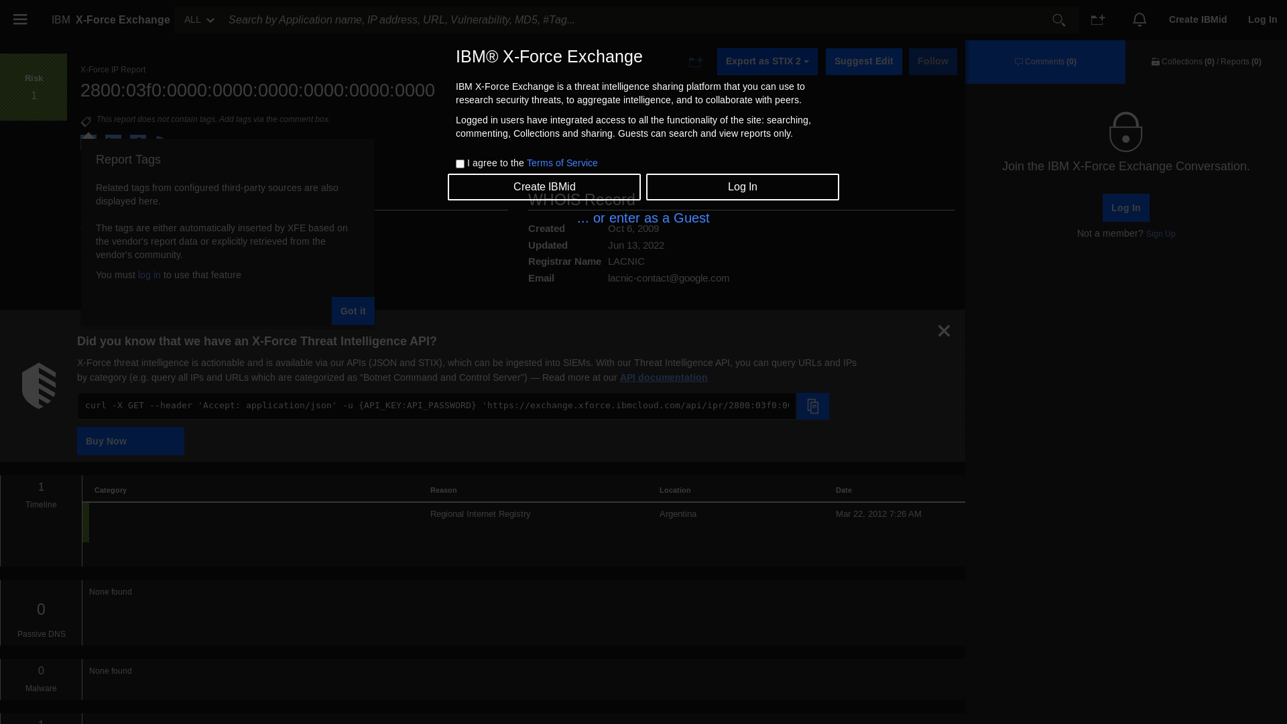
Task: Select the Malware section tab
Action: (41, 679)
